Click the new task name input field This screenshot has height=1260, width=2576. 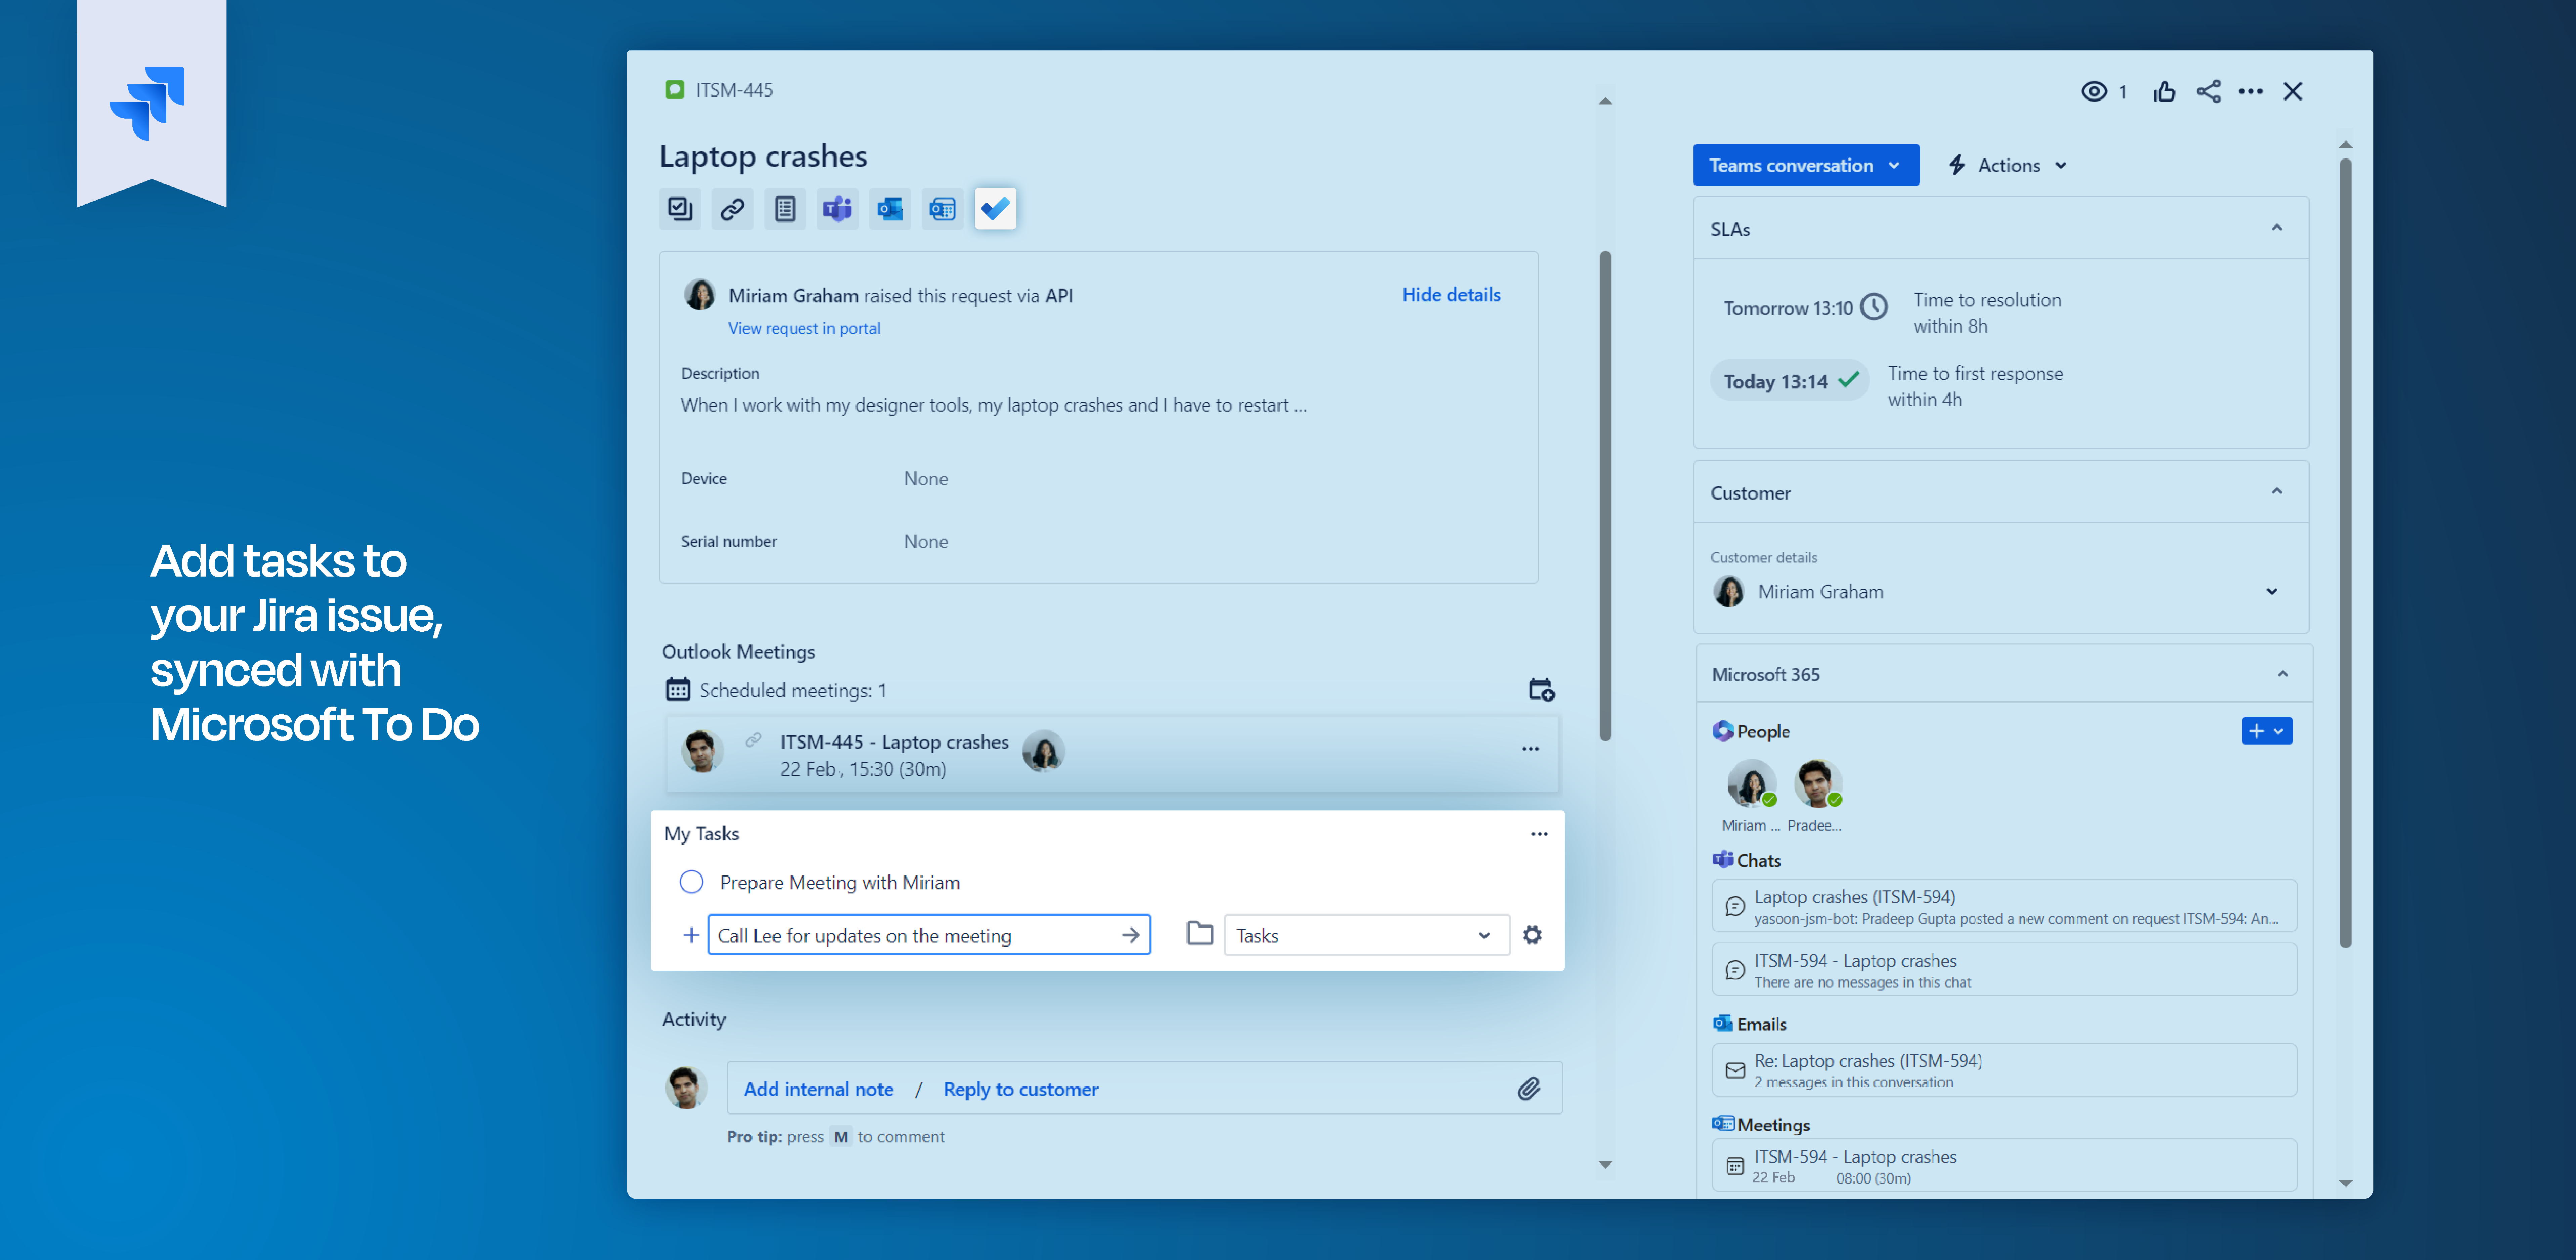pos(915,935)
